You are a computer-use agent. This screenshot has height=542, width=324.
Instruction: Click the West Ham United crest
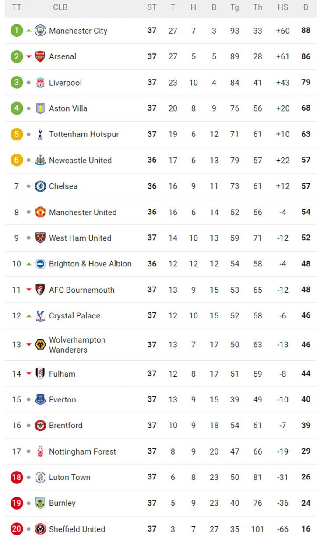tap(40, 238)
